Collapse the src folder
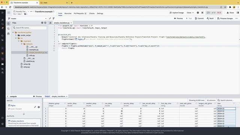Screen dimensions: 240x135 [16, 38]
